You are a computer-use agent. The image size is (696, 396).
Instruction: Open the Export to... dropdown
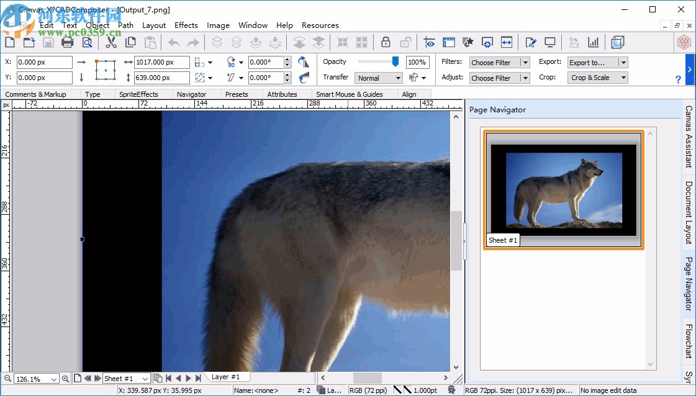[597, 62]
